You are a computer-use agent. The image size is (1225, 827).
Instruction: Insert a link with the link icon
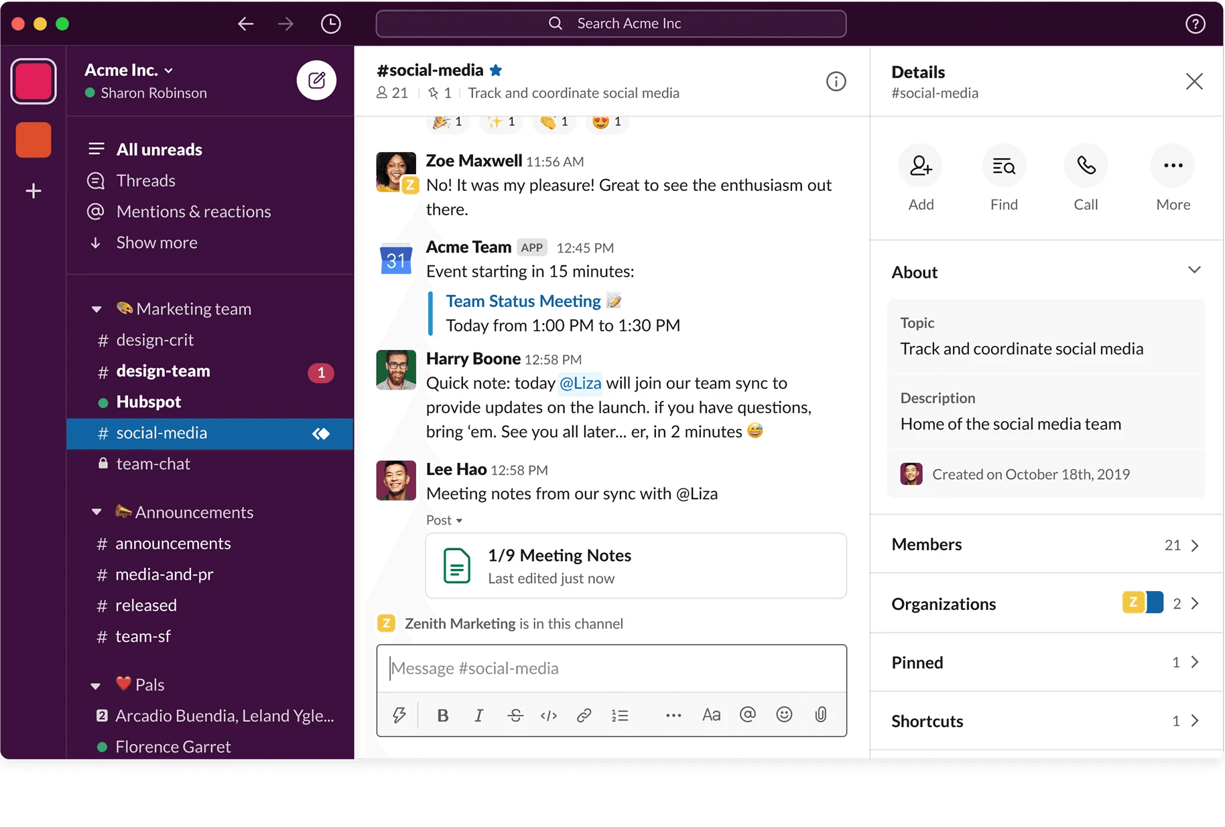(x=584, y=715)
